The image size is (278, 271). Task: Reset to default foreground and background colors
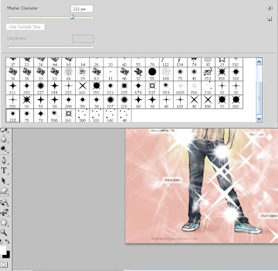coord(1,241)
